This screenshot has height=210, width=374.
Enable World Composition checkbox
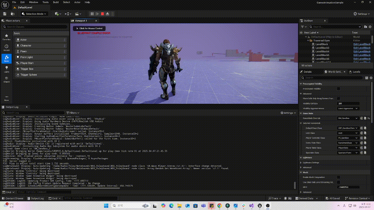pos(339,177)
